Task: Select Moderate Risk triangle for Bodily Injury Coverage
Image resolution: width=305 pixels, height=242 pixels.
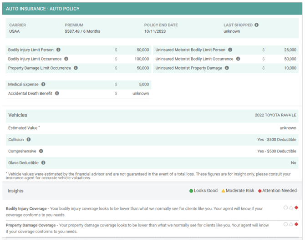Action: 291,207
